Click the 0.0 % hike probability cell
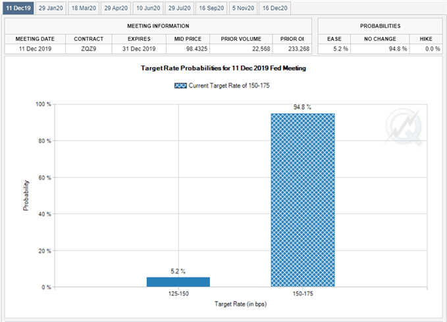The height and width of the screenshot is (322, 447). [426, 49]
